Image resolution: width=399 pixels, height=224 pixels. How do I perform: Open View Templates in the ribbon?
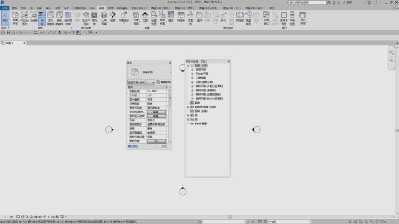[15, 18]
